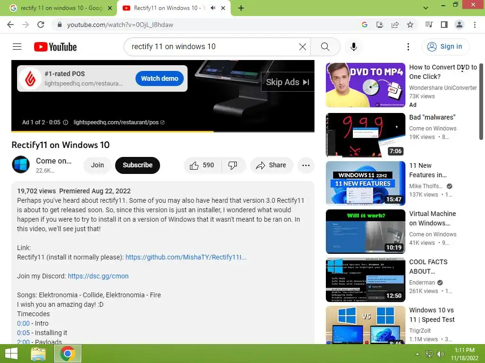Open lightspeedhq.com/restaurant/pos ad link
Viewport: 485px width, 363px height.
[119, 122]
